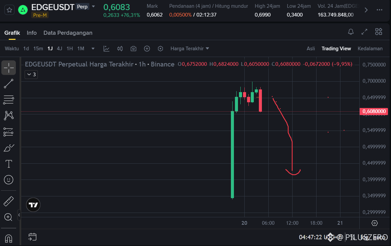Expand the chart to fullscreen
391x246 pixels.
364,32
